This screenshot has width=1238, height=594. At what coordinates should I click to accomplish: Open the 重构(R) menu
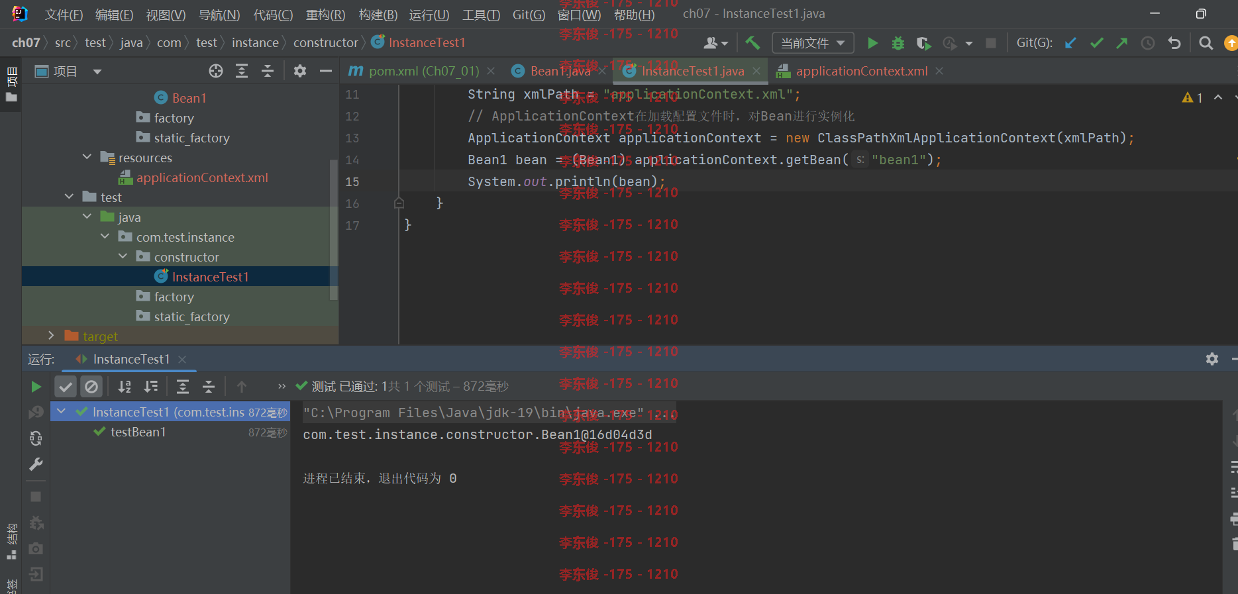pyautogui.click(x=325, y=15)
